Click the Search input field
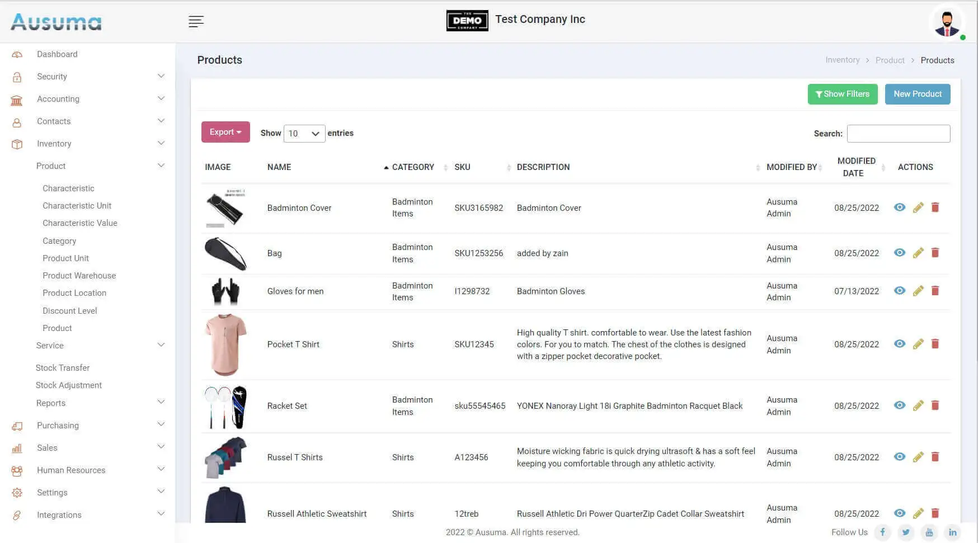Viewport: 978px width, 543px height. point(898,134)
